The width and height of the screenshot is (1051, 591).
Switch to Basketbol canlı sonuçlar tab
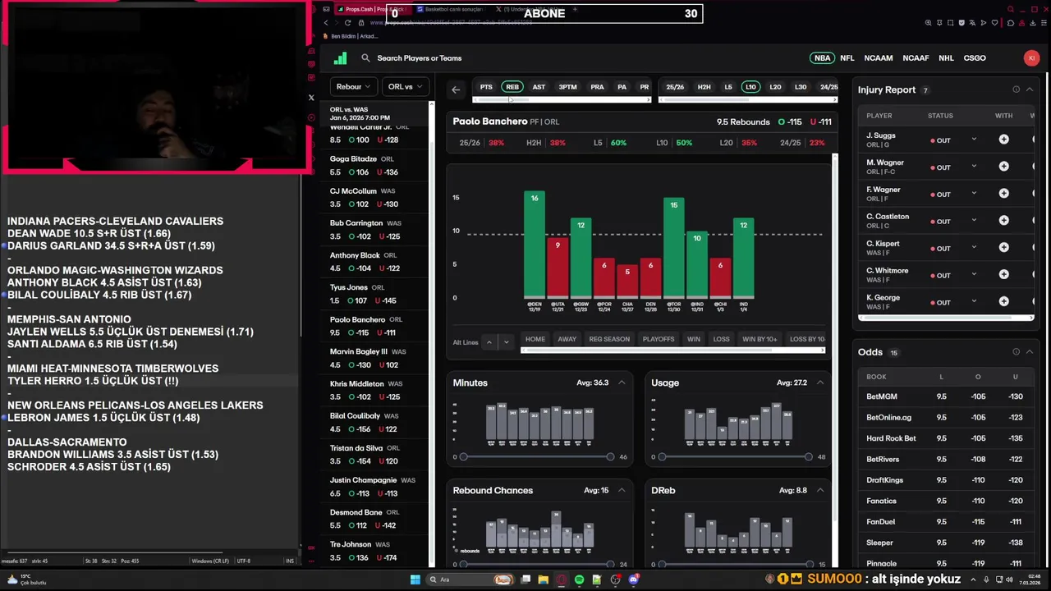(x=452, y=10)
